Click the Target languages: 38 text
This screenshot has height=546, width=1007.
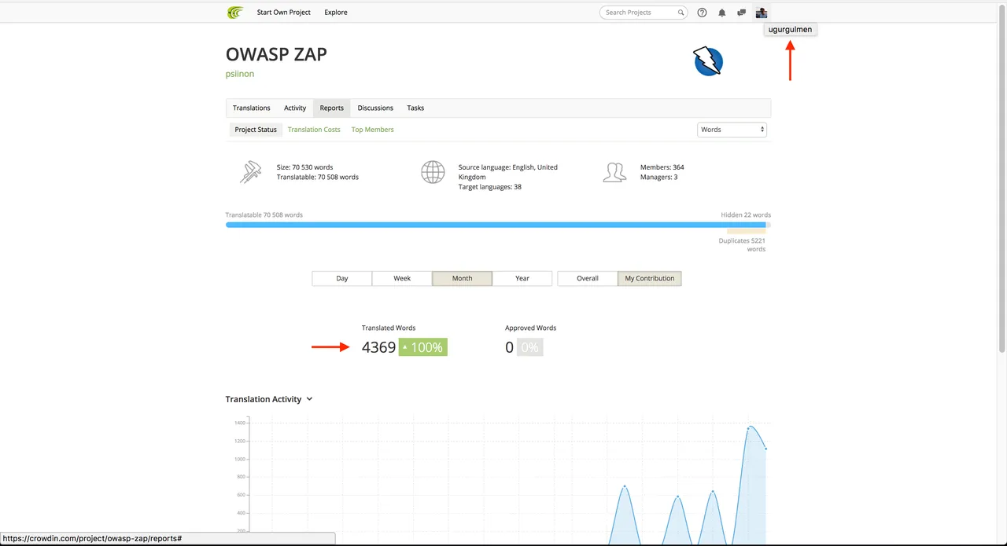[x=490, y=187]
